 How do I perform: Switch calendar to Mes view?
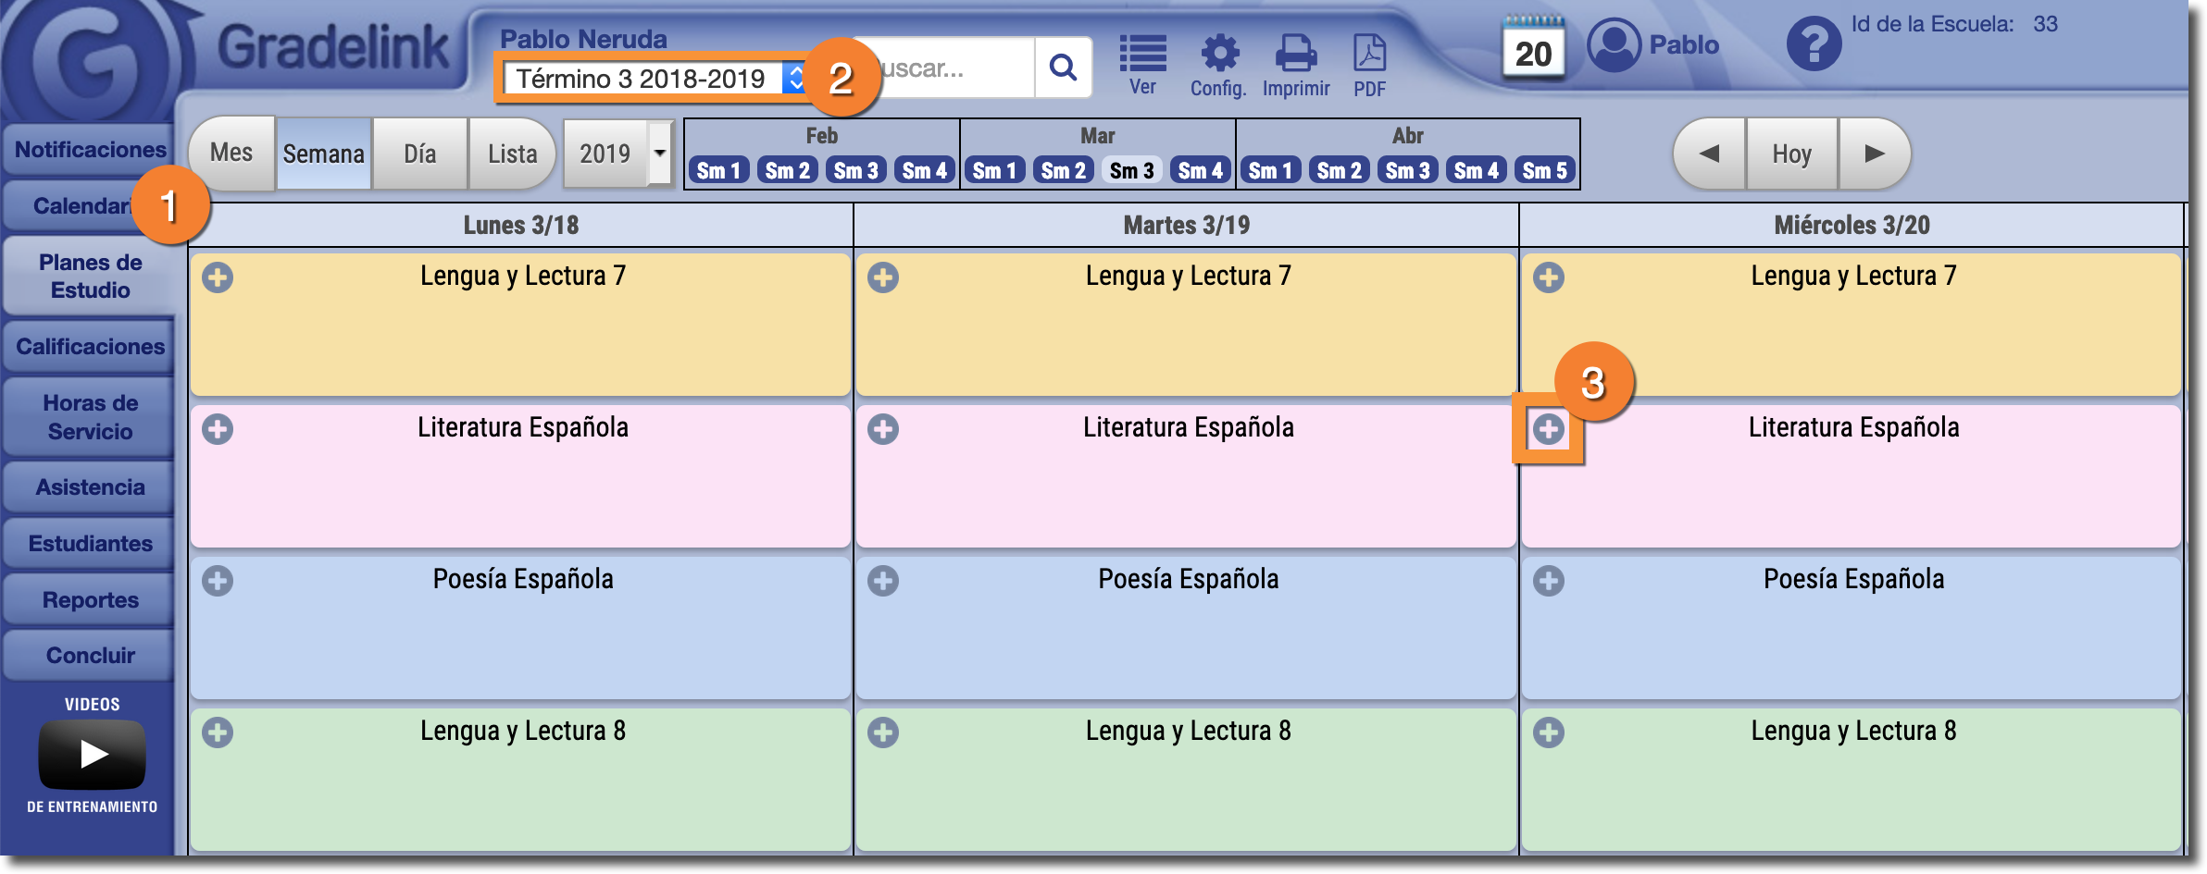[x=231, y=154]
